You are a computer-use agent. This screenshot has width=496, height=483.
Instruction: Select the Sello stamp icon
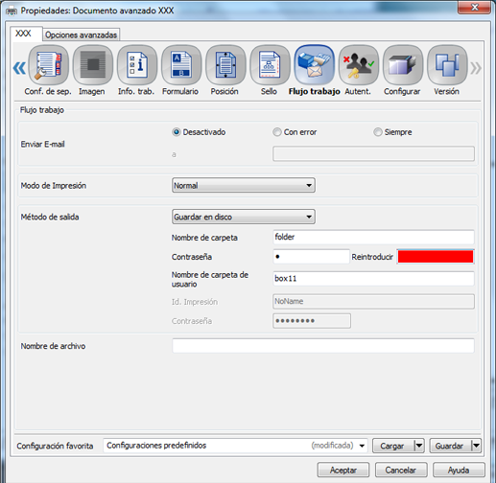pyautogui.click(x=270, y=65)
